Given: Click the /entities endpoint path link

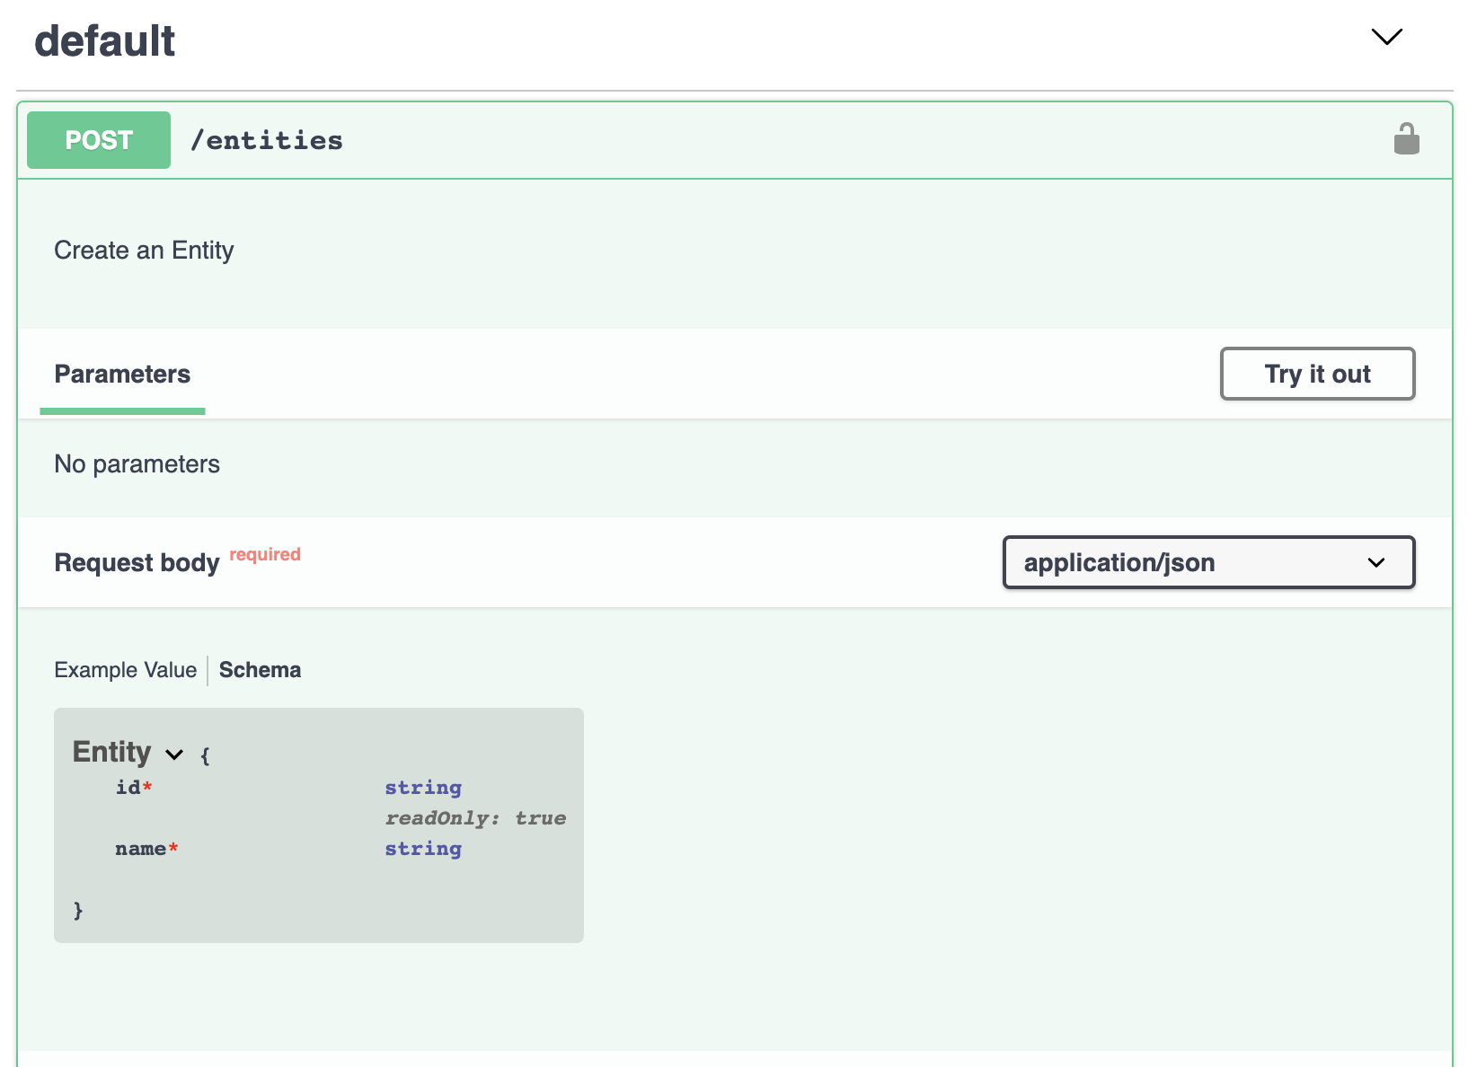Looking at the screenshot, I should (x=267, y=139).
